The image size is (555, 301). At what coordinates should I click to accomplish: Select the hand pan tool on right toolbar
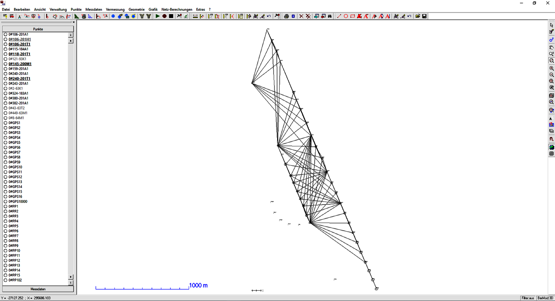552,47
